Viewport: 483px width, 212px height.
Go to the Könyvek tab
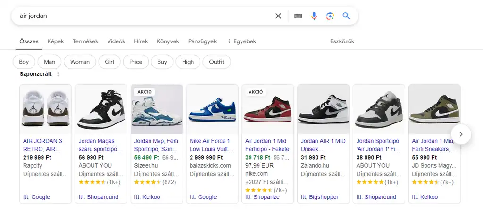pos(168,41)
